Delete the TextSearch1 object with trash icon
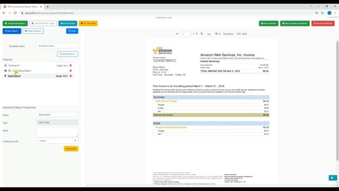339x191 pixels. coord(70,65)
